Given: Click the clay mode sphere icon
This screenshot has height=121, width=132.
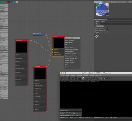Looking at the screenshot, I should point(83,78).
